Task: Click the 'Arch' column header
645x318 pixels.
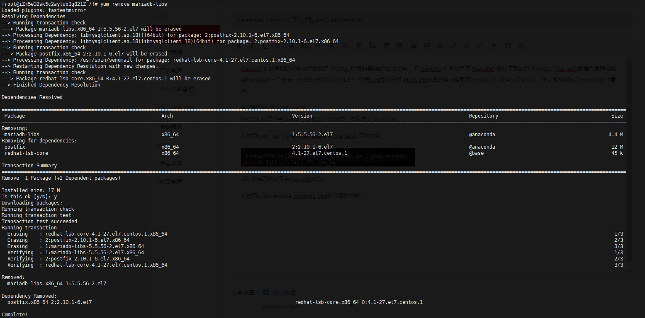Action: [x=167, y=116]
